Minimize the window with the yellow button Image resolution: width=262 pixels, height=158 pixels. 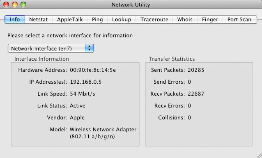tap(15, 5)
